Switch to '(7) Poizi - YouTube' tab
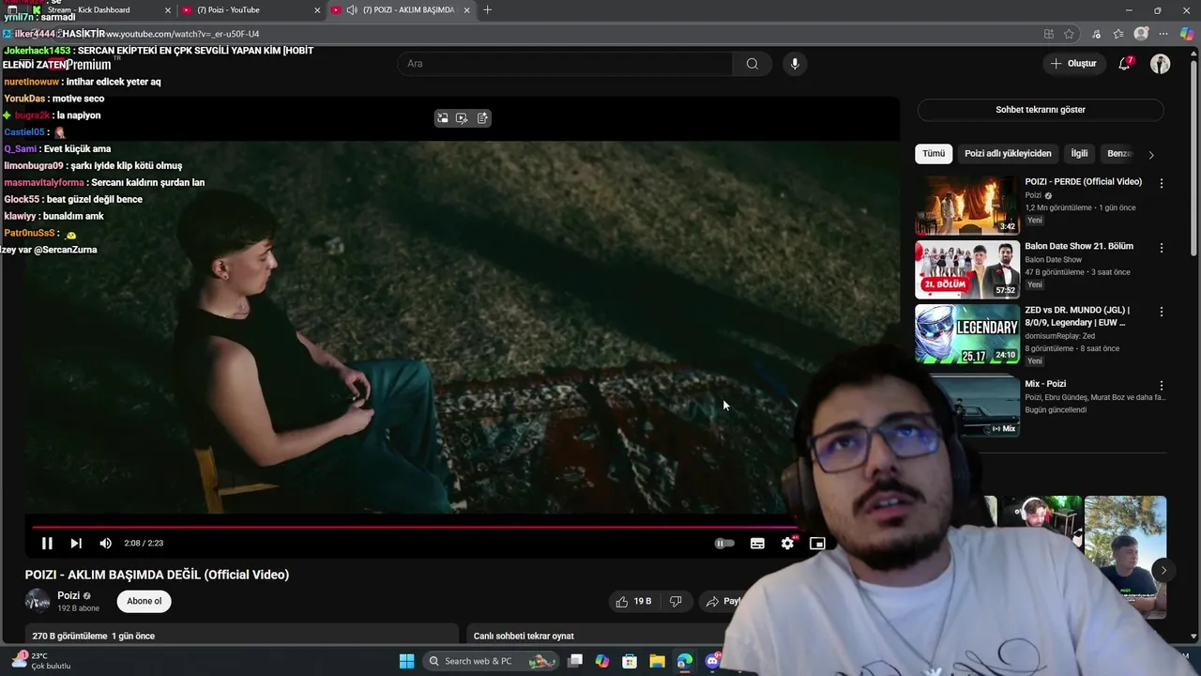Screen dimensions: 1201x676 pyautogui.click(x=228, y=9)
